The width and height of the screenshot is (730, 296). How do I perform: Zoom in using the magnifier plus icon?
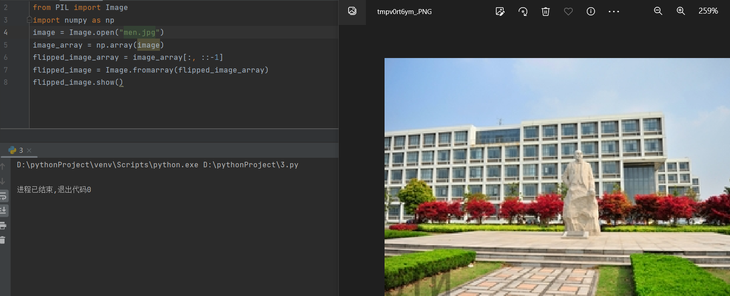click(x=680, y=11)
